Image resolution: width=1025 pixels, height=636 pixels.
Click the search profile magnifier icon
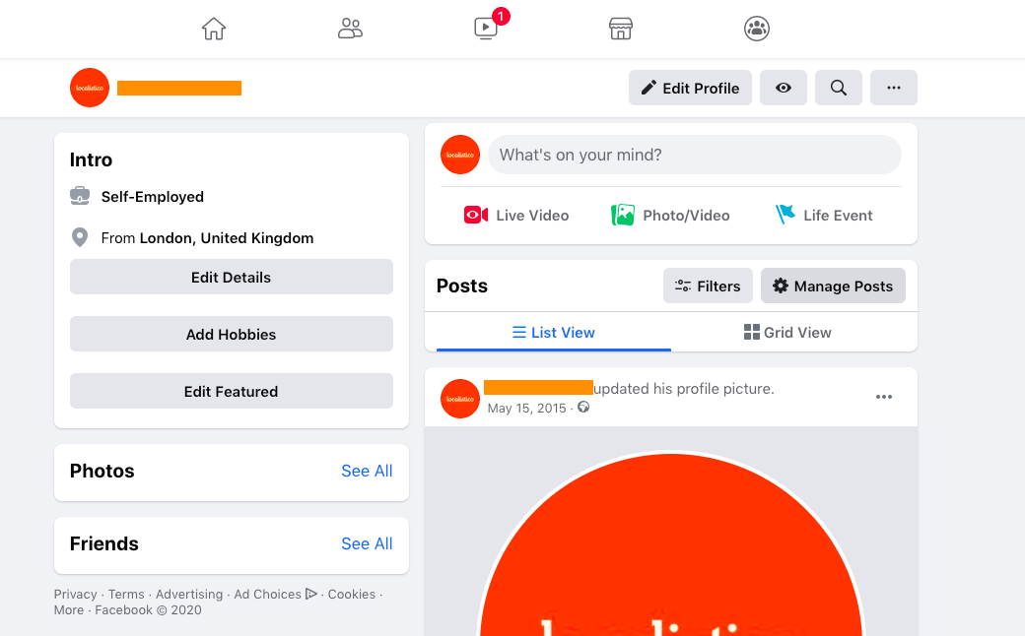point(838,88)
